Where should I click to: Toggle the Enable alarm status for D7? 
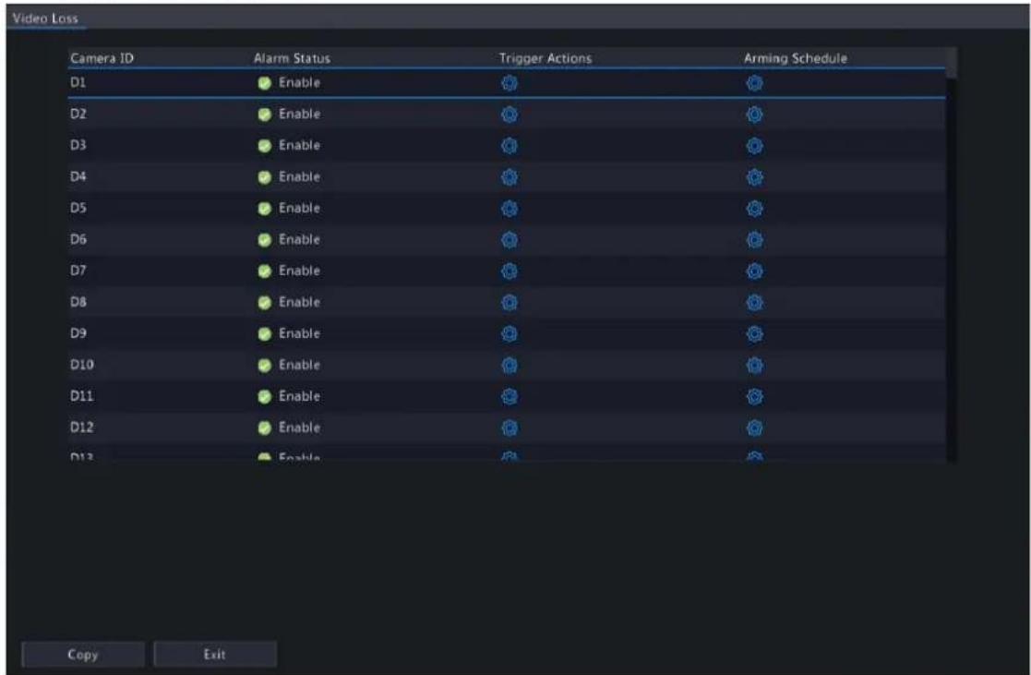point(265,271)
